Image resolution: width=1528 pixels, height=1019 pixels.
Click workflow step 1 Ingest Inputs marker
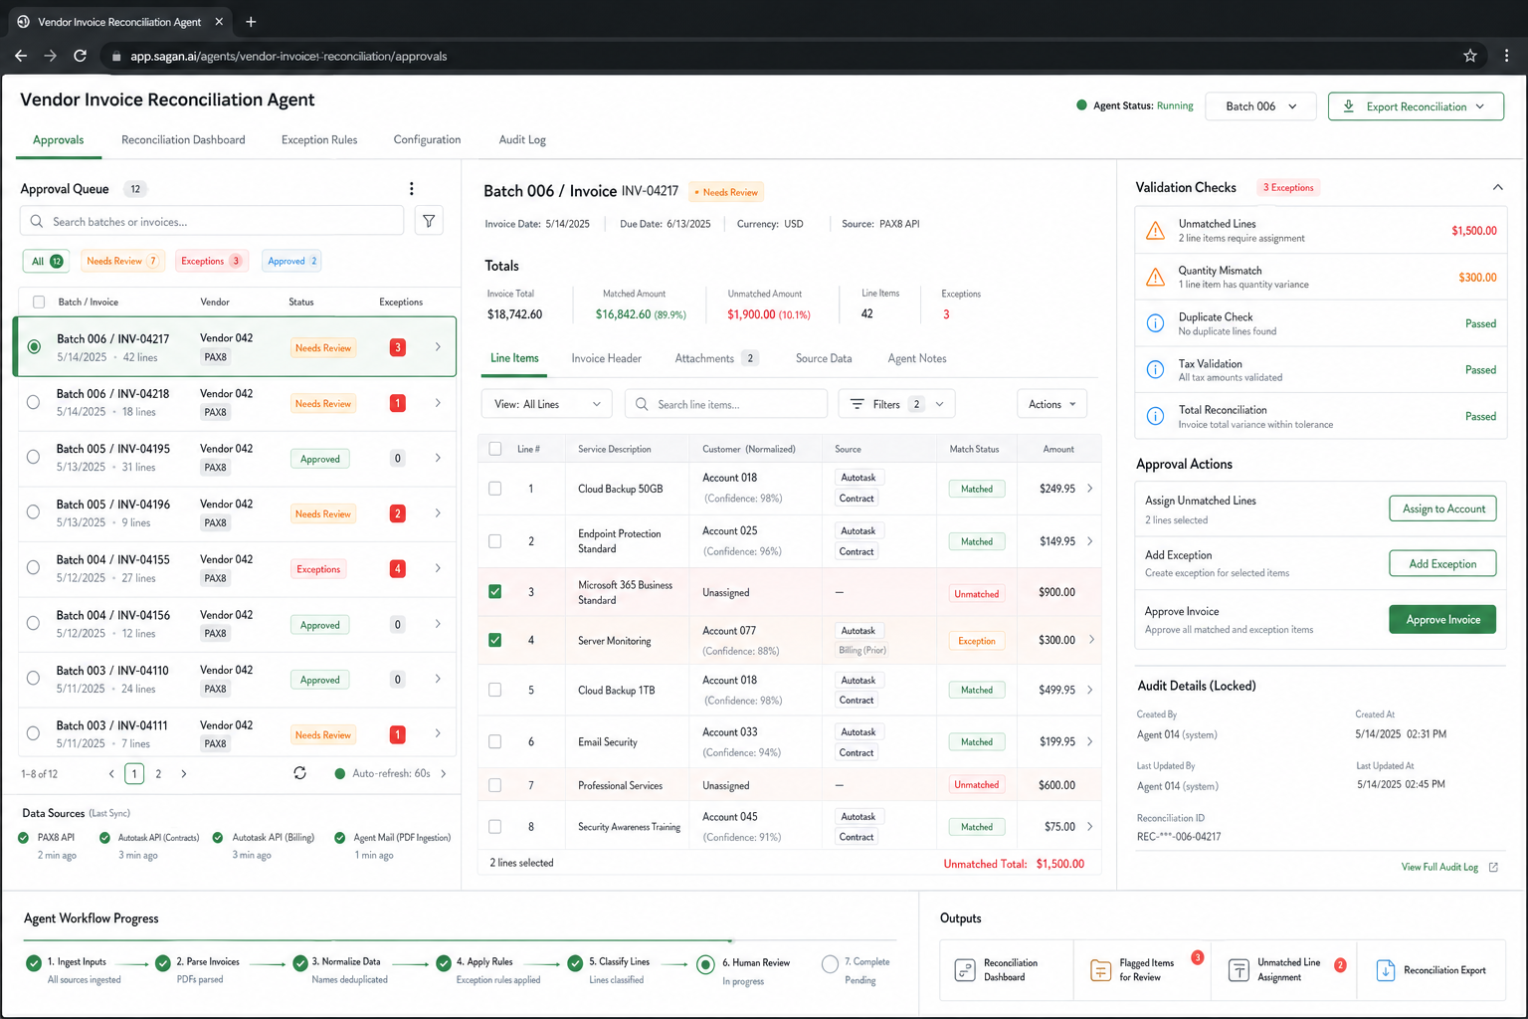coord(34,962)
